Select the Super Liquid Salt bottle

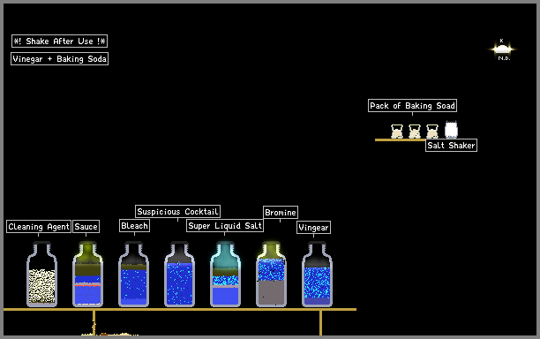point(225,274)
